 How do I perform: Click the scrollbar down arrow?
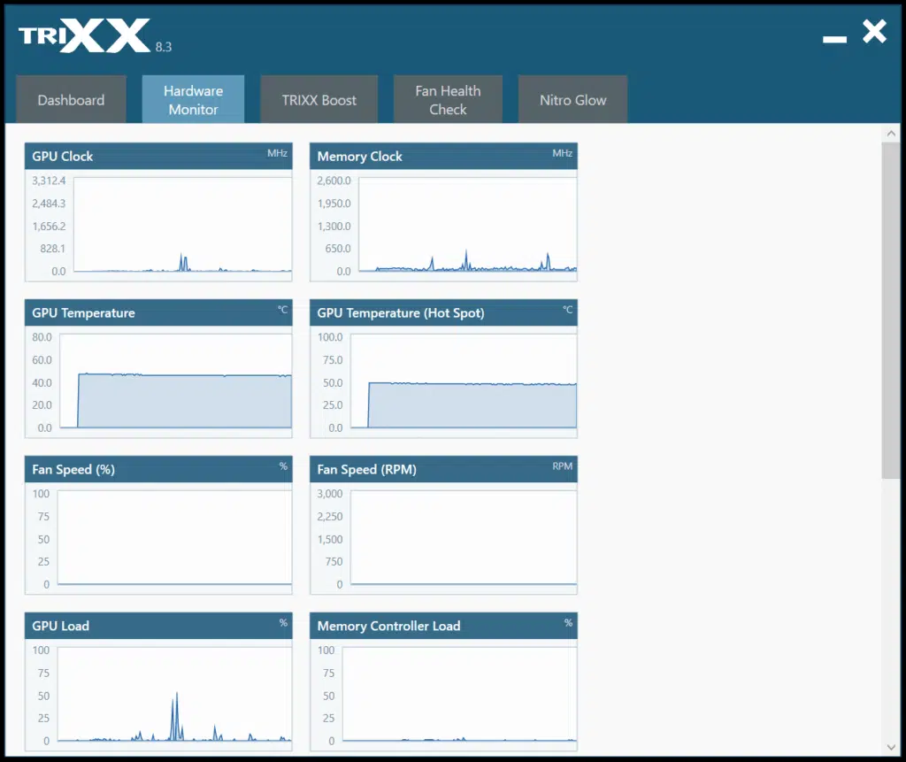coord(891,748)
